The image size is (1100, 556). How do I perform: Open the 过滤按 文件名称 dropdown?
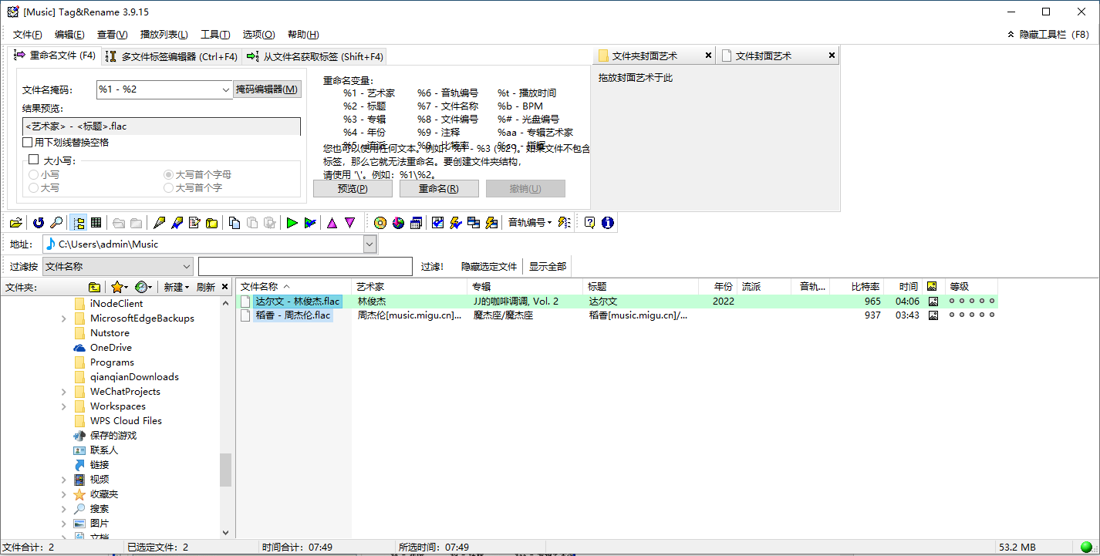(x=186, y=266)
